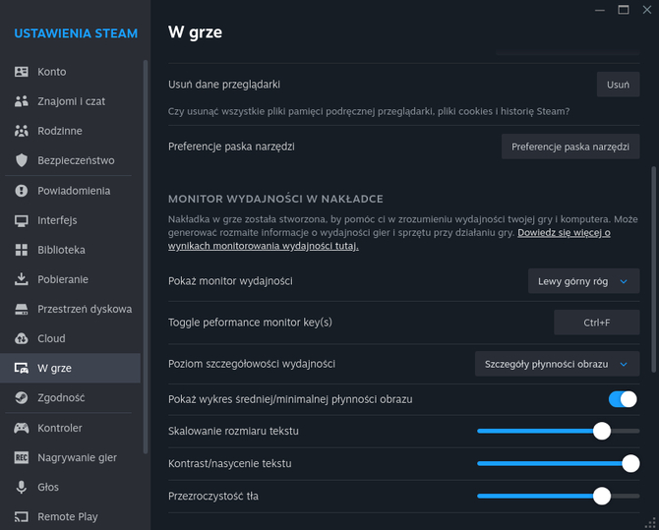Image resolution: width=659 pixels, height=530 pixels.
Task: Click the main settings panel scrollbar
Action: 653,269
